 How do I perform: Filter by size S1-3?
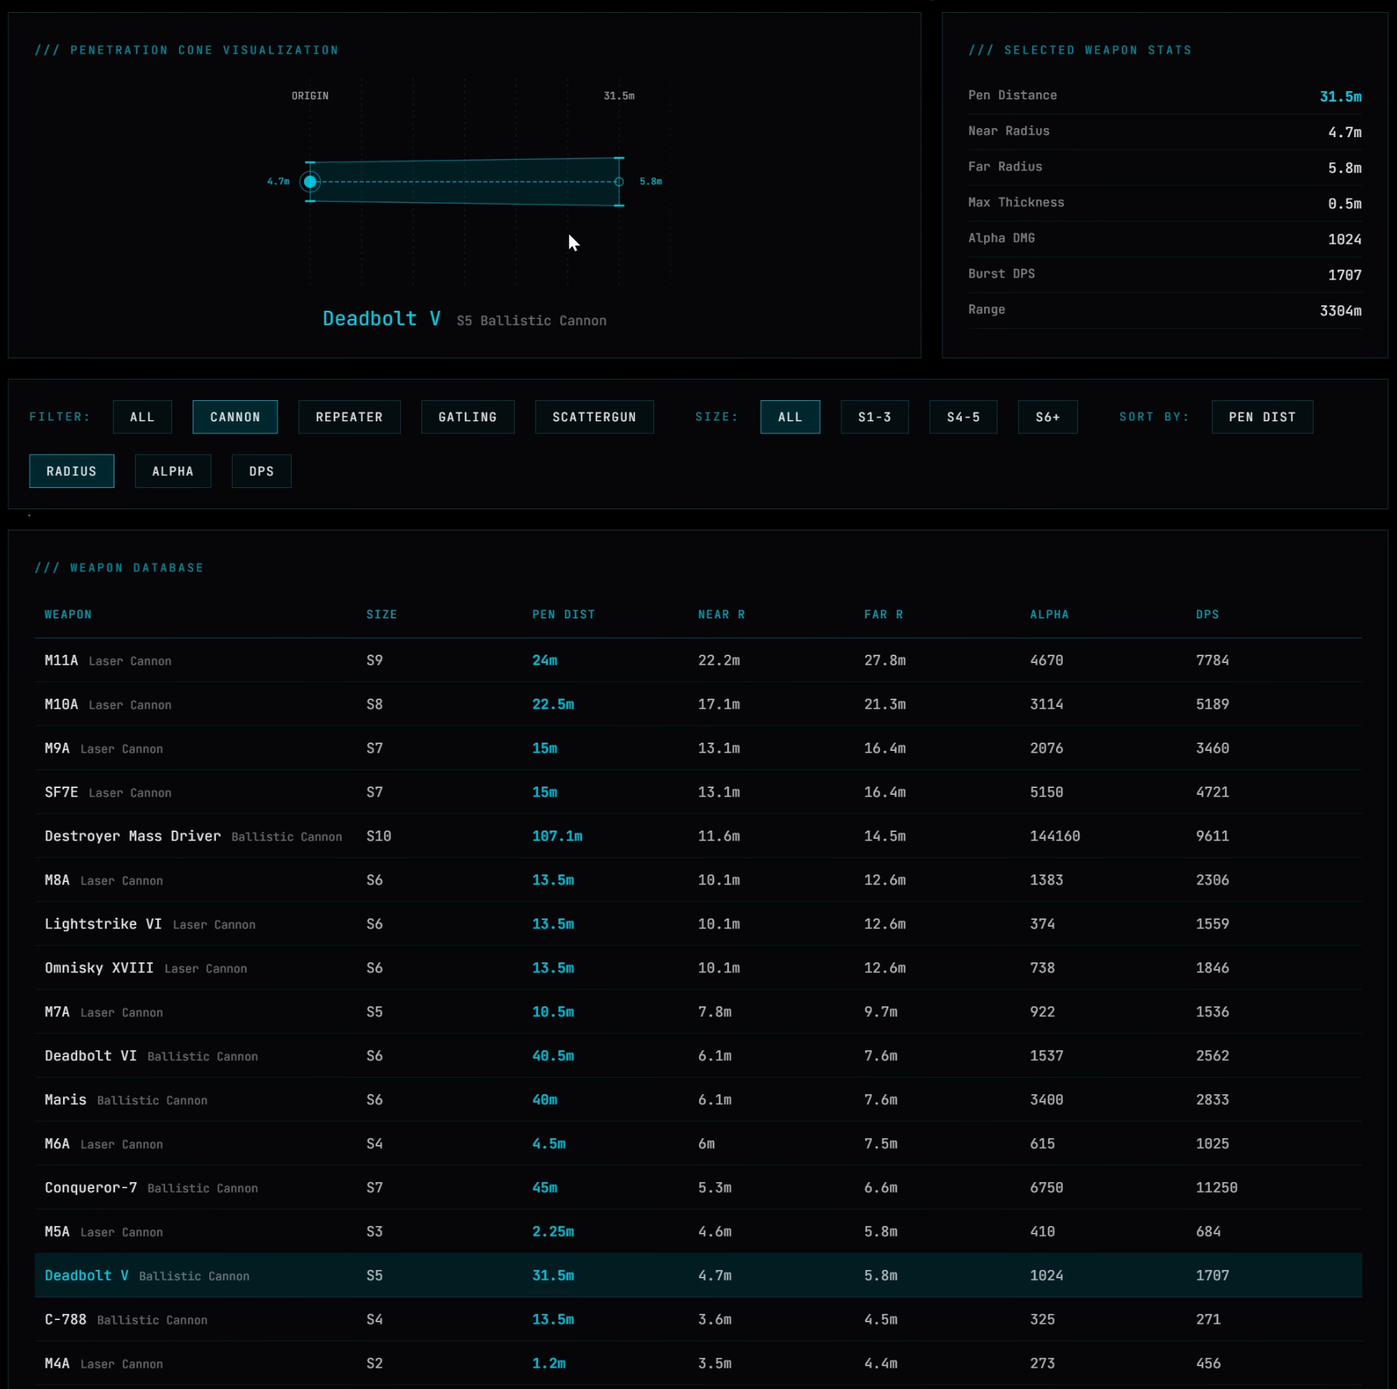[875, 417]
